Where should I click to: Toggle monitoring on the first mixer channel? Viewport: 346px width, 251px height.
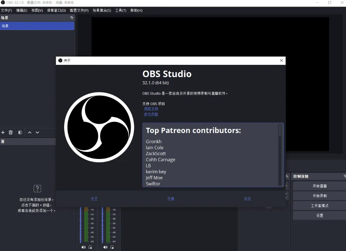point(90,247)
